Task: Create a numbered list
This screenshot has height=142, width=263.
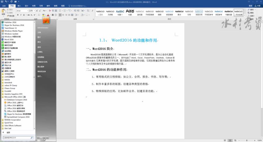Action: 65,11
